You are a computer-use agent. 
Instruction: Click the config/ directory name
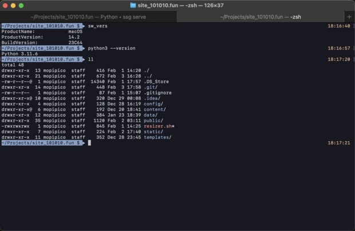point(153,104)
